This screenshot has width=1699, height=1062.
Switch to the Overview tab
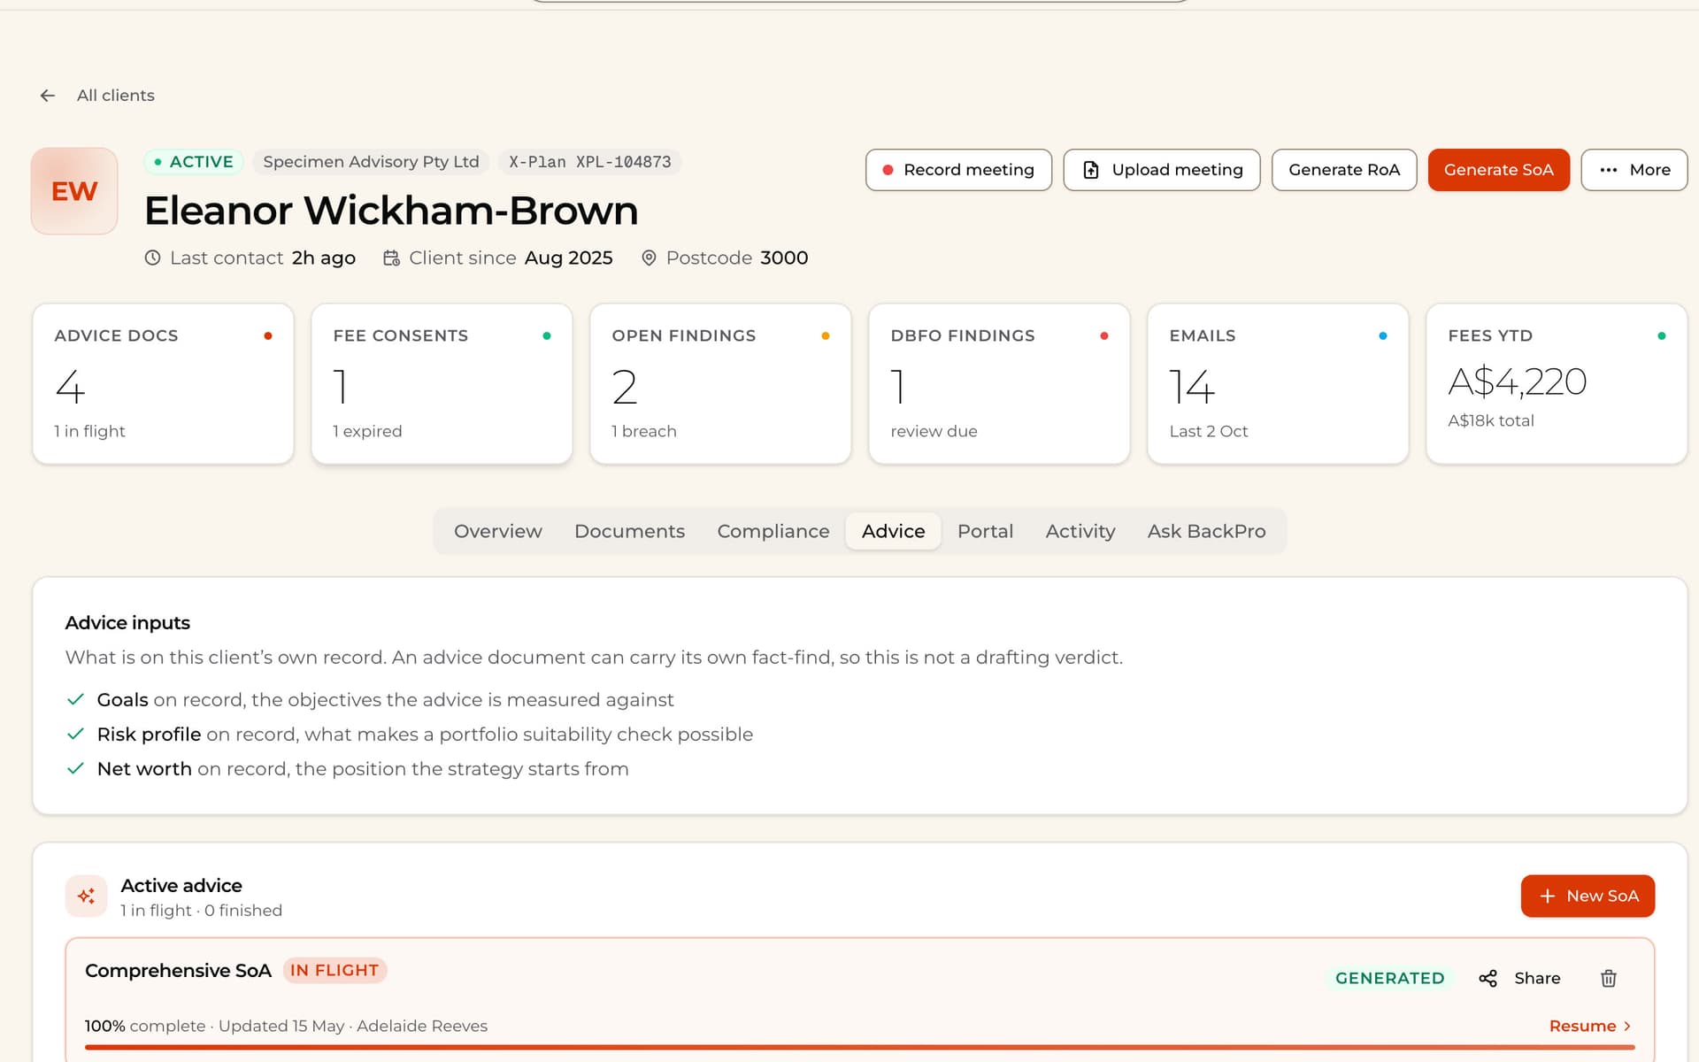point(498,531)
